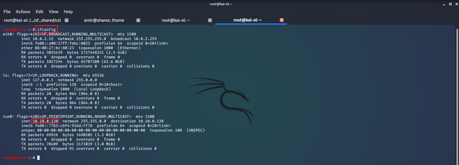Click the TX packets 70409 value
Viewport: 459px width, 165px height.
(x=52, y=144)
